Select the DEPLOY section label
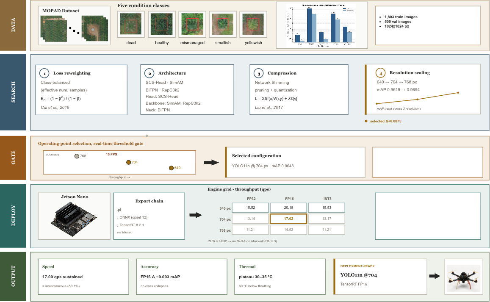 [13, 216]
